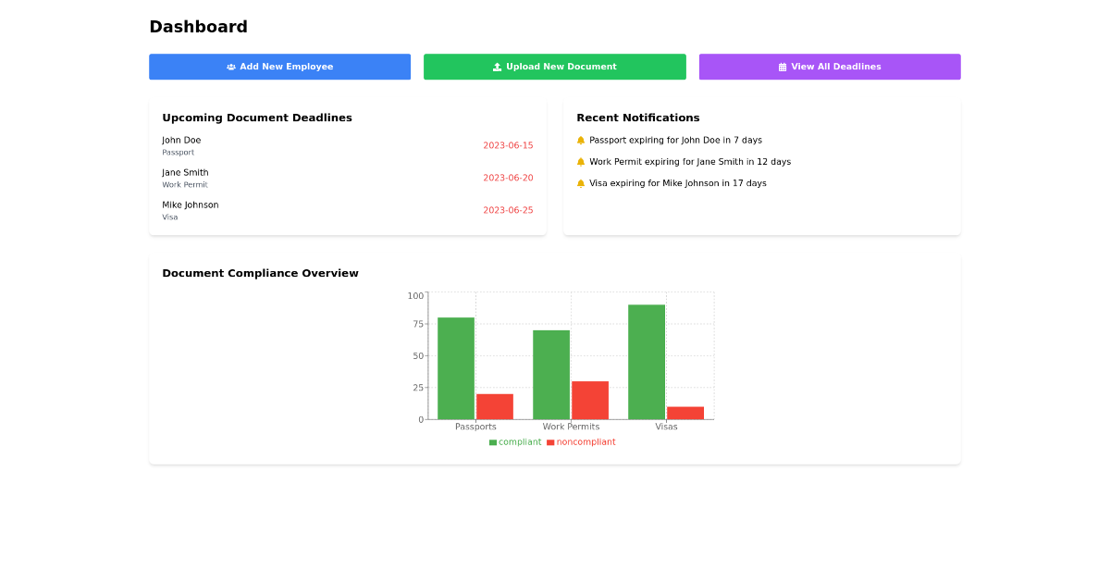The width and height of the screenshot is (1110, 583).
Task: Click the green compliant legend marker
Action: coord(491,441)
